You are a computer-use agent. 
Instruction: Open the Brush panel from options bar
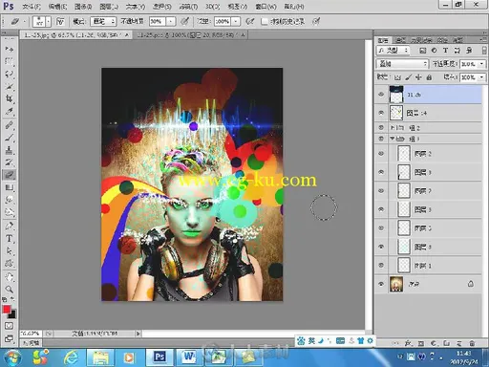[x=60, y=21]
